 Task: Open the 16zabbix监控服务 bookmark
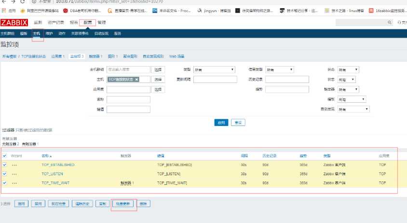point(387,10)
